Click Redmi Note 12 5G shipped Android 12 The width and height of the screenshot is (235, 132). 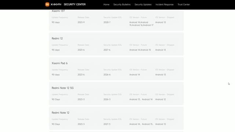click(160, 99)
